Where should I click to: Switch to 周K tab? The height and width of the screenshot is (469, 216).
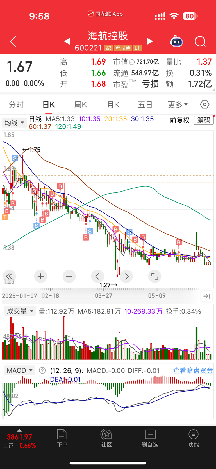pos(81,105)
